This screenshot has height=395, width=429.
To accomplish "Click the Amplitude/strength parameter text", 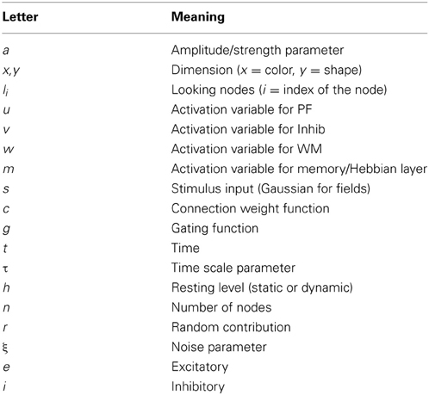I will (258, 51).
